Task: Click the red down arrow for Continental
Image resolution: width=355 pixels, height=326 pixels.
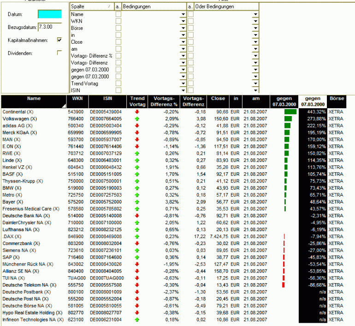Action: point(137,112)
